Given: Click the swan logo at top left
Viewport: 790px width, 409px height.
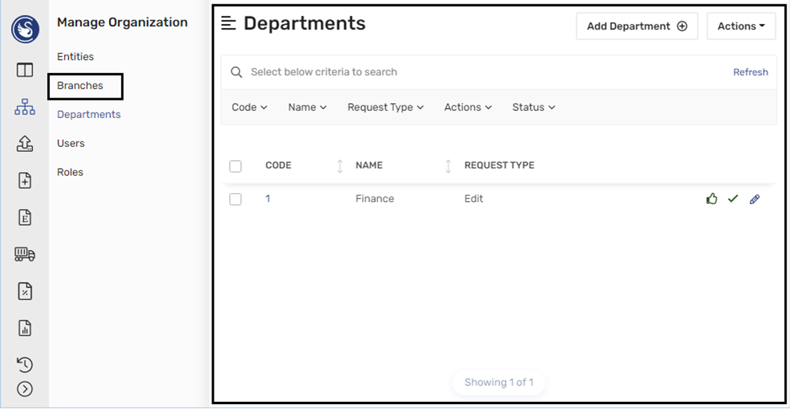Looking at the screenshot, I should (x=25, y=29).
